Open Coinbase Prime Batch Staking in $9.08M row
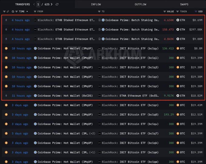The image size is (206, 164). pos(132,39)
